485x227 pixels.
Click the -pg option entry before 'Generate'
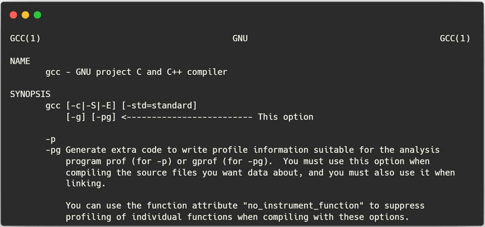(53, 151)
